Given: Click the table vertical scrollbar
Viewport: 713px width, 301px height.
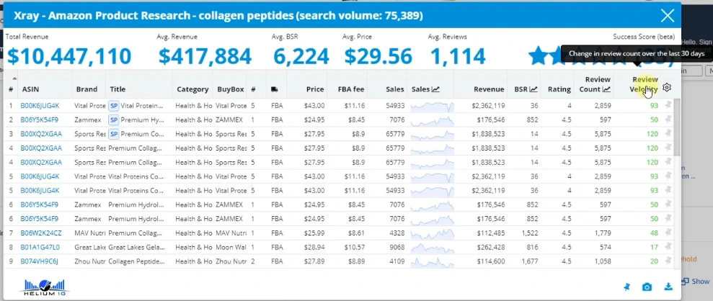Looking at the screenshot, I should coord(677,127).
